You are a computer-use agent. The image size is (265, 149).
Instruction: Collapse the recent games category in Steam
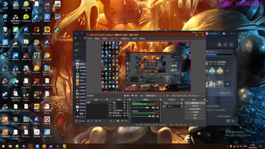coord(75,61)
